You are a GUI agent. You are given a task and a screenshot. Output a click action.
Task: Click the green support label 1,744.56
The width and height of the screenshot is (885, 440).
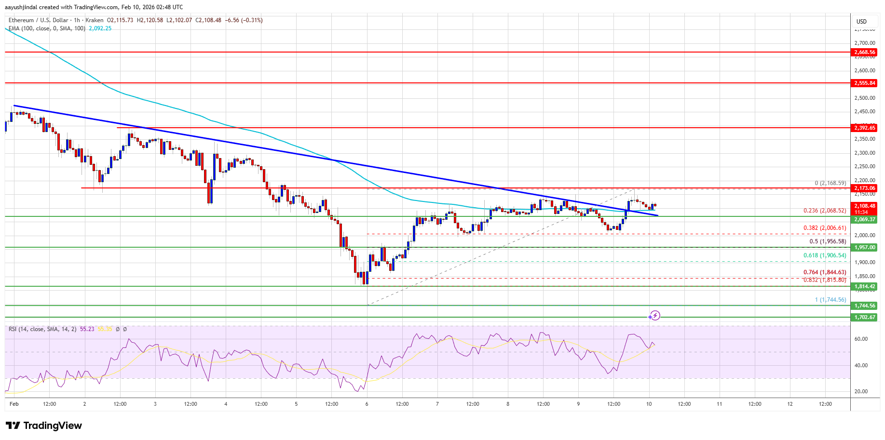point(865,306)
